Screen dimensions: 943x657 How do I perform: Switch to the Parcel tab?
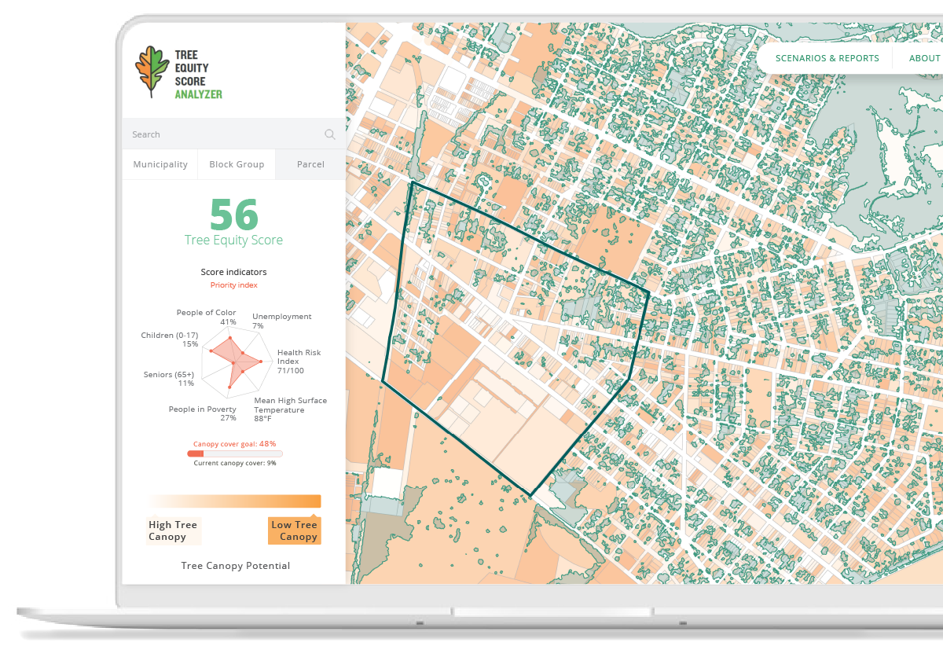pyautogui.click(x=310, y=164)
